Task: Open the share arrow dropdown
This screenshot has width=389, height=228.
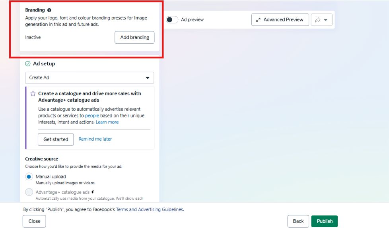Action: pyautogui.click(x=321, y=20)
